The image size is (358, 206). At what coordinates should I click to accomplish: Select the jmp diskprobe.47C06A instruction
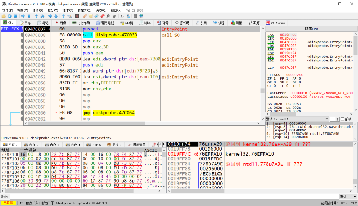109,113
